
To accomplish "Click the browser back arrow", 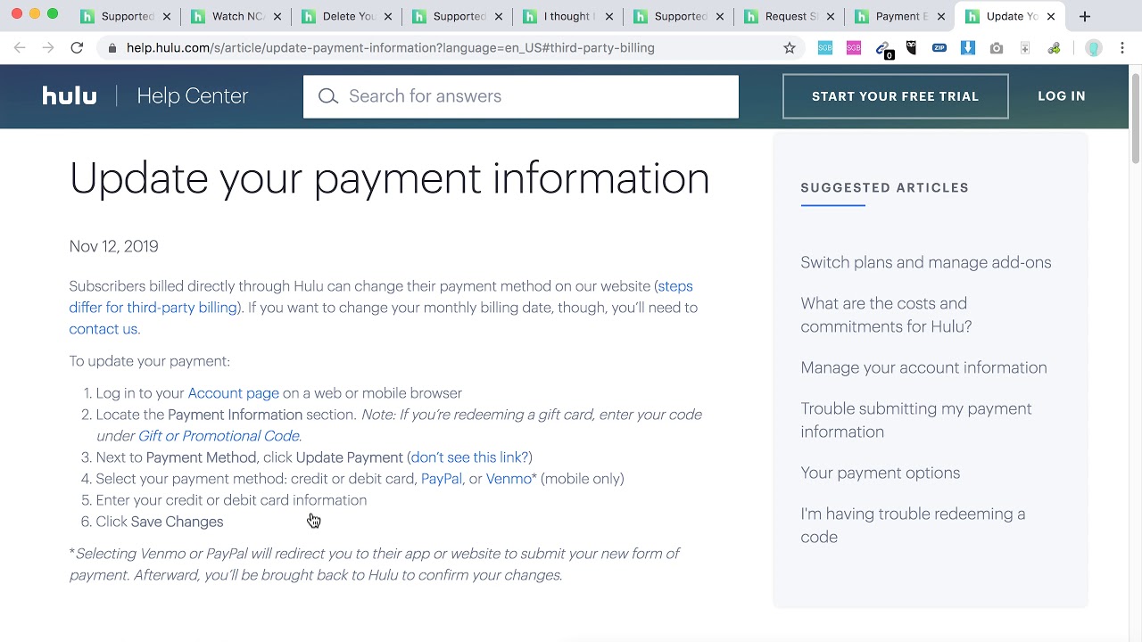I will click(x=20, y=48).
